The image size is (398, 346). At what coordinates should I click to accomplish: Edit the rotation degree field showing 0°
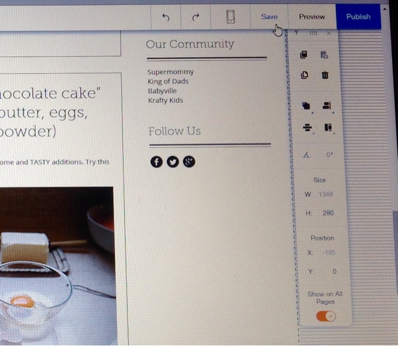point(330,155)
